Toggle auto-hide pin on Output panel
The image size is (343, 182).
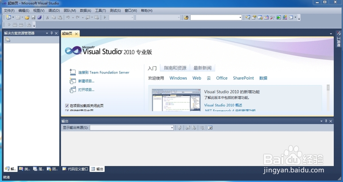(326, 121)
